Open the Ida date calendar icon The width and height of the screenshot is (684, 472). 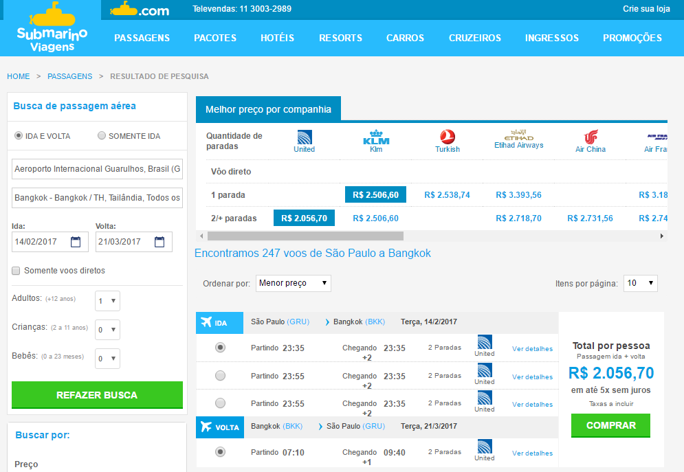point(76,242)
